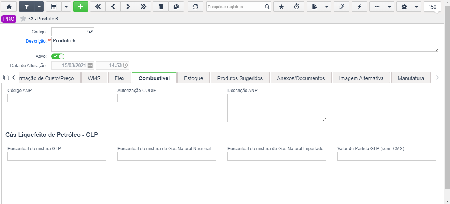
Task: Click the Autorização CODIF input field
Action: coord(167,98)
